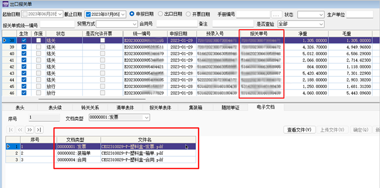The height and width of the screenshot is (188, 380).
Task: Click next record navigation button
Action: 29,130
